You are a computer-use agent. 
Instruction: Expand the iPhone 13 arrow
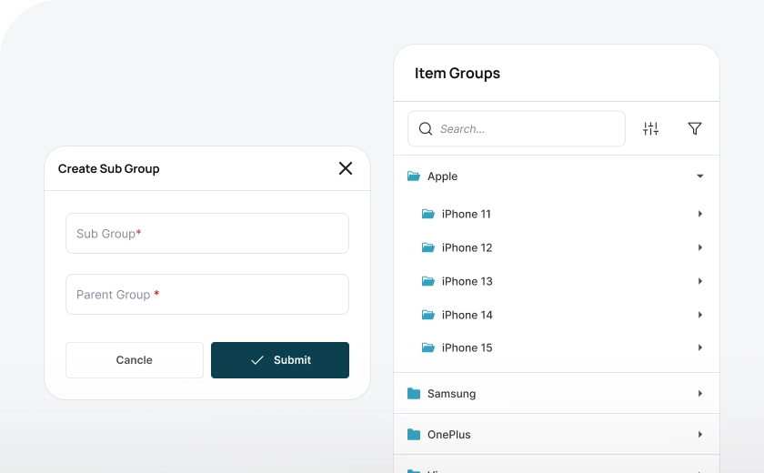click(699, 281)
